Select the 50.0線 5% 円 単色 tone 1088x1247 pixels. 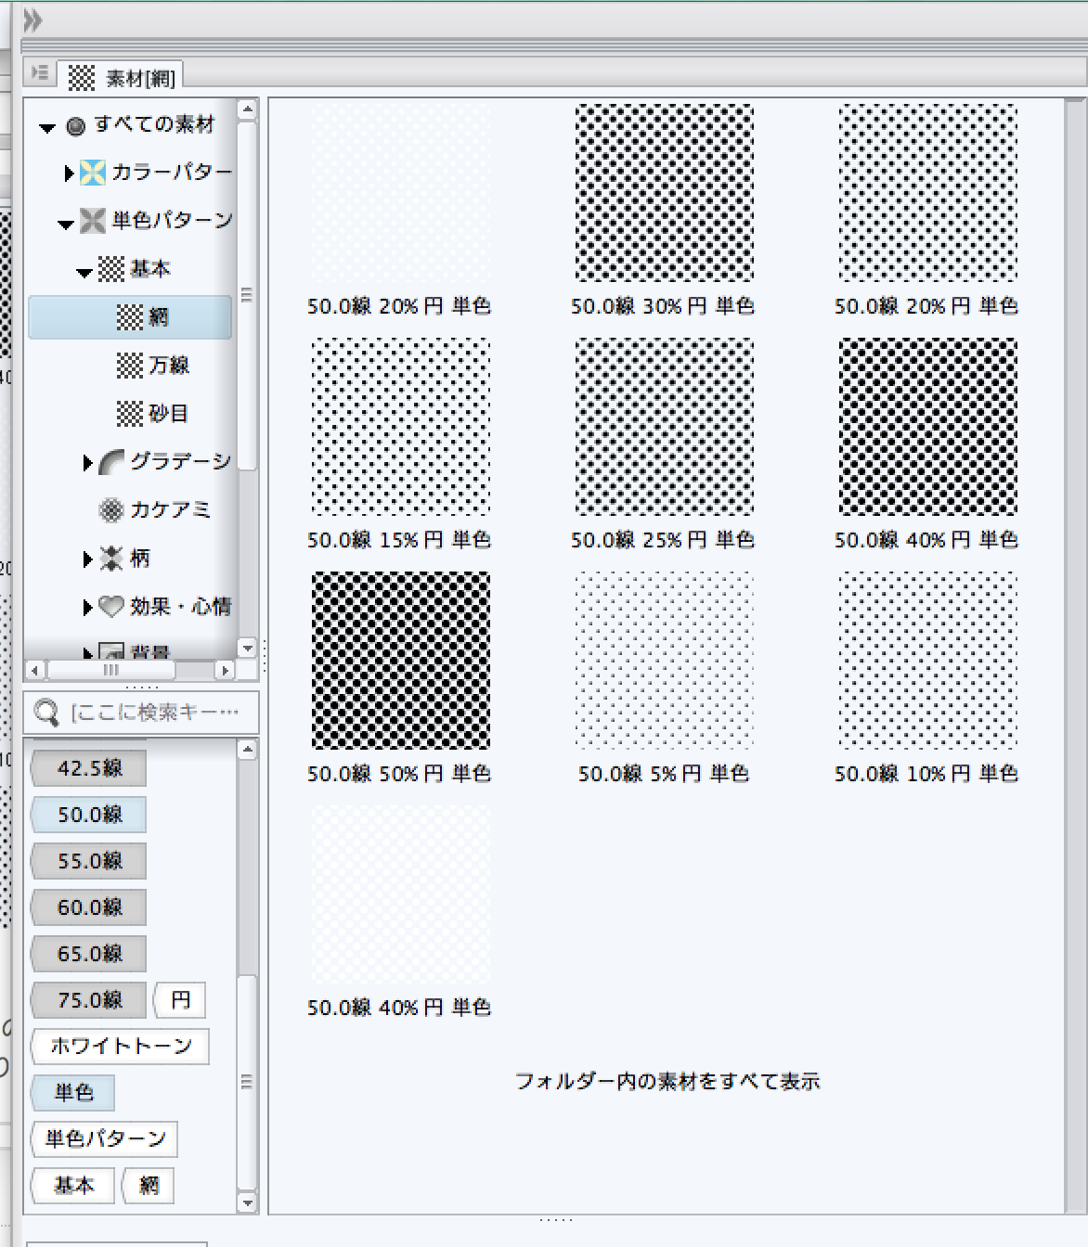(x=664, y=661)
